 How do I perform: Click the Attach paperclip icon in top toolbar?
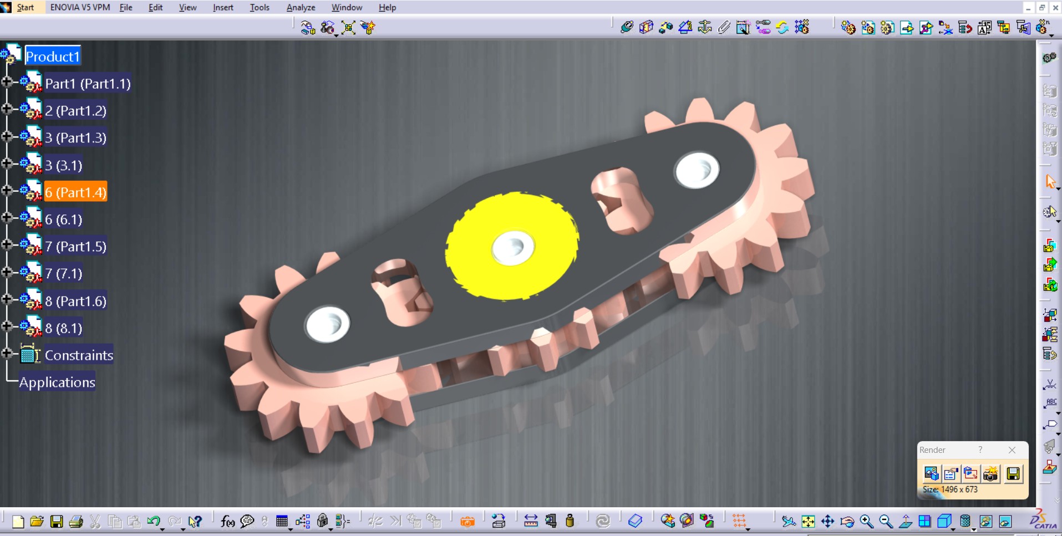coord(724,27)
